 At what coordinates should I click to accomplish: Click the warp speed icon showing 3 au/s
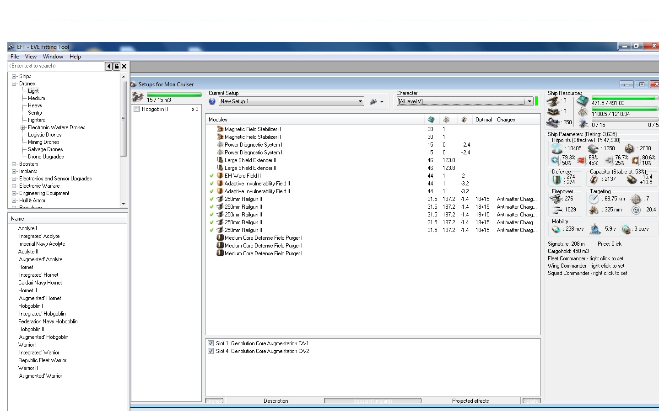(x=626, y=229)
